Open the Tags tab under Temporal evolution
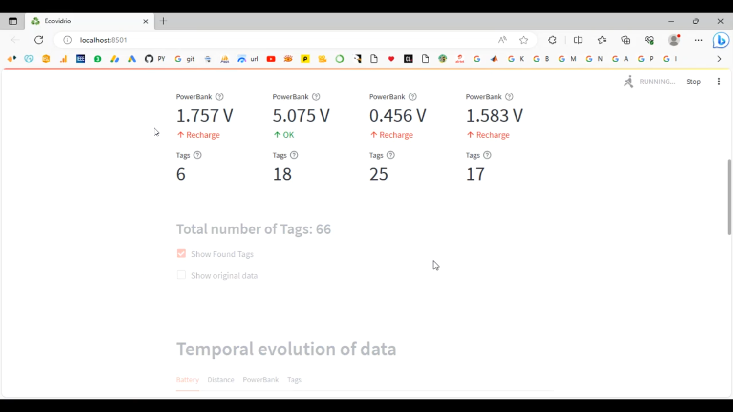This screenshot has height=412, width=733. [294, 380]
